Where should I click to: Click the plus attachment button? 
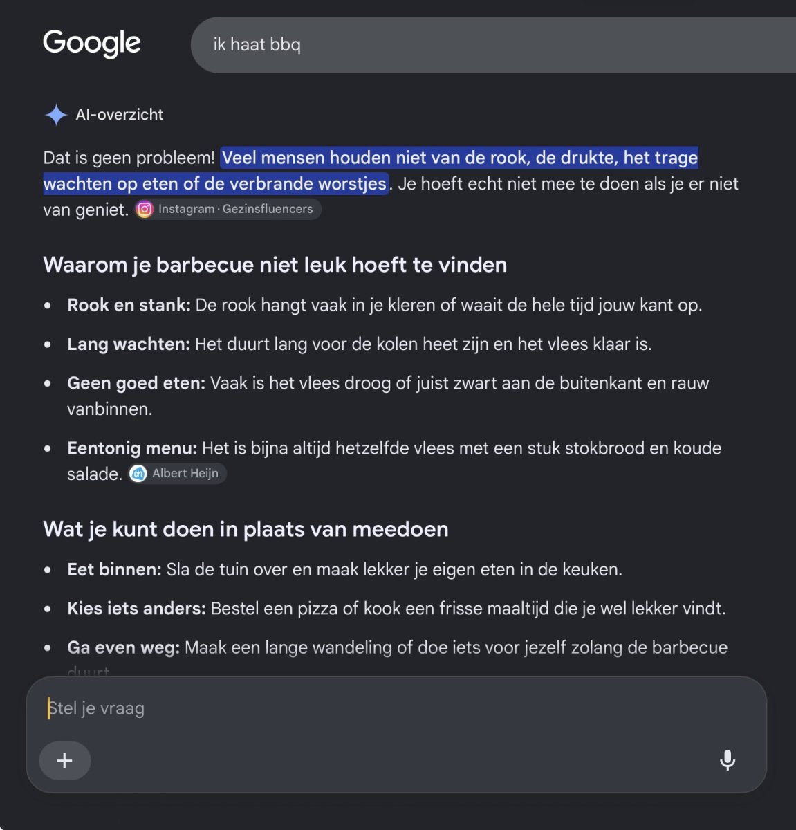[x=64, y=761]
